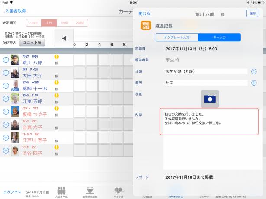Set display period to 3時間
The width and height of the screenshot is (266, 199).
[x=33, y=23]
